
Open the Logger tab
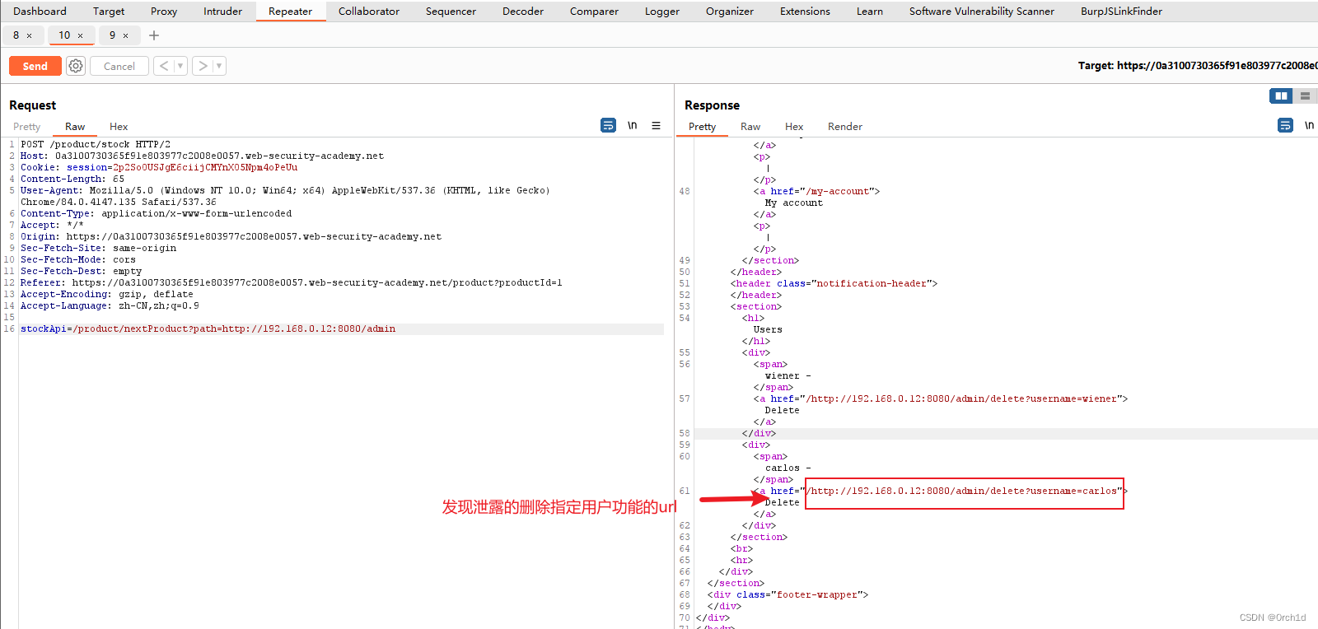point(662,11)
